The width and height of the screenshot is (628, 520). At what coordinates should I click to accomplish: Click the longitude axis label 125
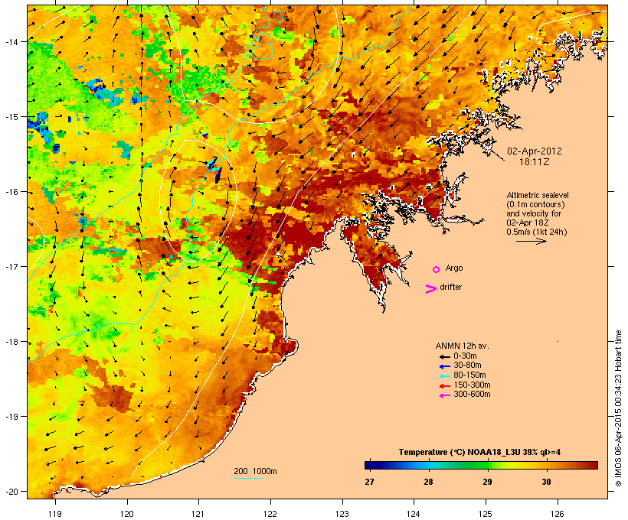coord(486,514)
